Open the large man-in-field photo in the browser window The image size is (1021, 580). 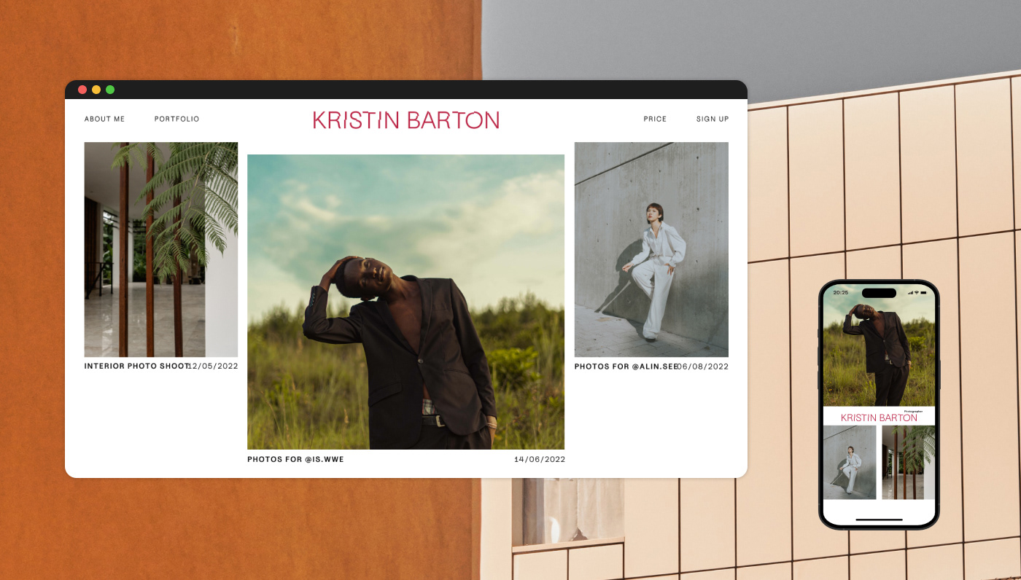click(x=405, y=302)
